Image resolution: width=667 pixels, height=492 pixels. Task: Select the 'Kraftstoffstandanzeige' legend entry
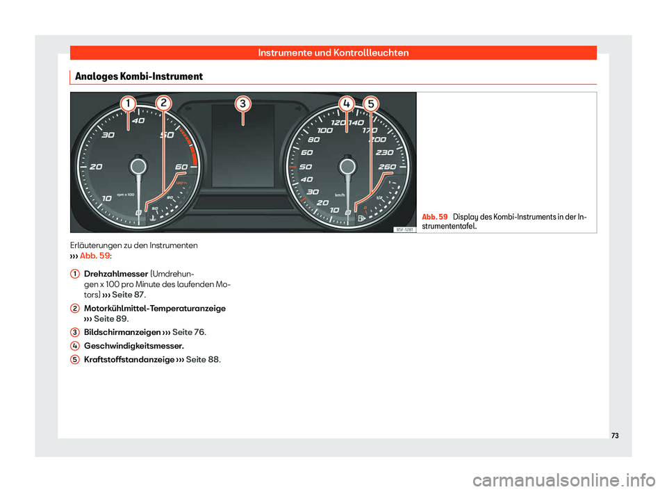click(x=129, y=360)
